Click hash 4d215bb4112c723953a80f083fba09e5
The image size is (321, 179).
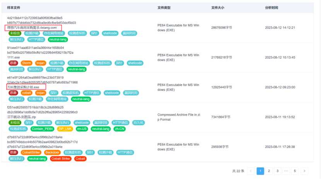(x=35, y=18)
